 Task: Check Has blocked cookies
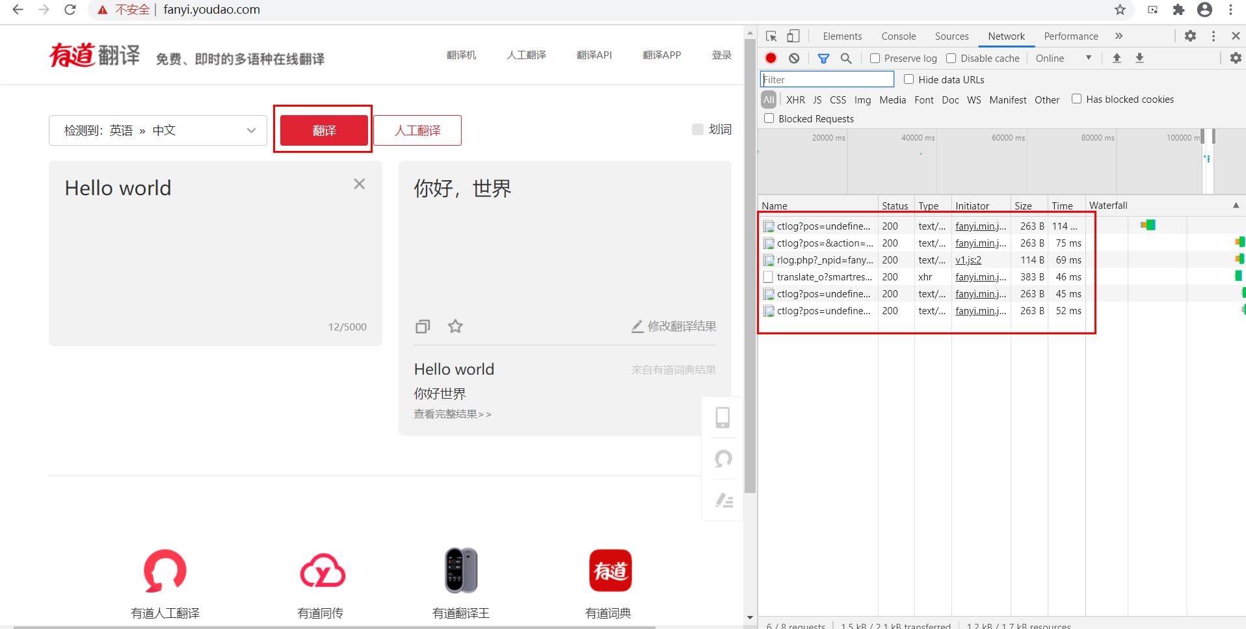pos(1077,99)
